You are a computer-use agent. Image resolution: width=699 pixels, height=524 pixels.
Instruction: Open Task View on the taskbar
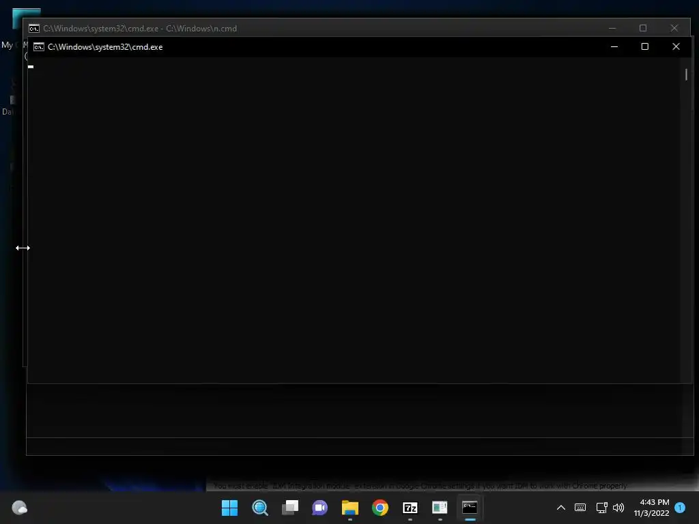coord(289,508)
